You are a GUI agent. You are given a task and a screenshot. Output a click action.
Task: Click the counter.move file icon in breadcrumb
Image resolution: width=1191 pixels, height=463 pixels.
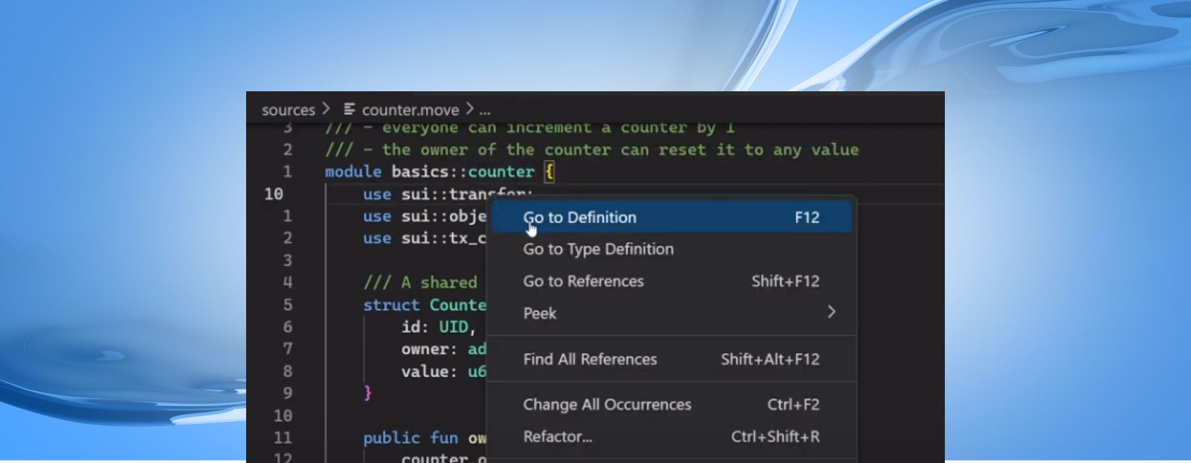[x=349, y=109]
